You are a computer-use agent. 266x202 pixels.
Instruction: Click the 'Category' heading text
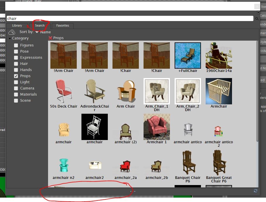coord(20,38)
